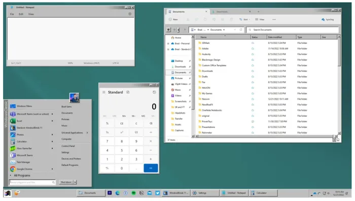Open the Mail icon on the taskbar

click(x=150, y=193)
